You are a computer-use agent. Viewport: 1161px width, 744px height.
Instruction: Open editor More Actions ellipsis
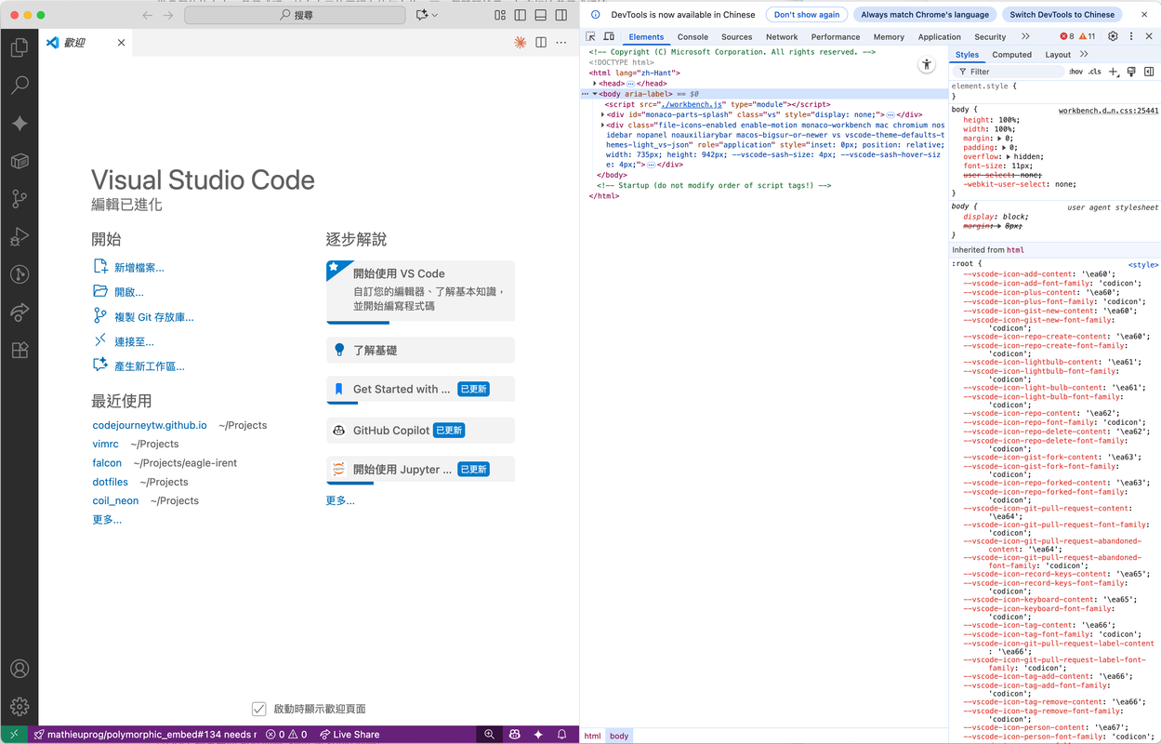(x=561, y=43)
